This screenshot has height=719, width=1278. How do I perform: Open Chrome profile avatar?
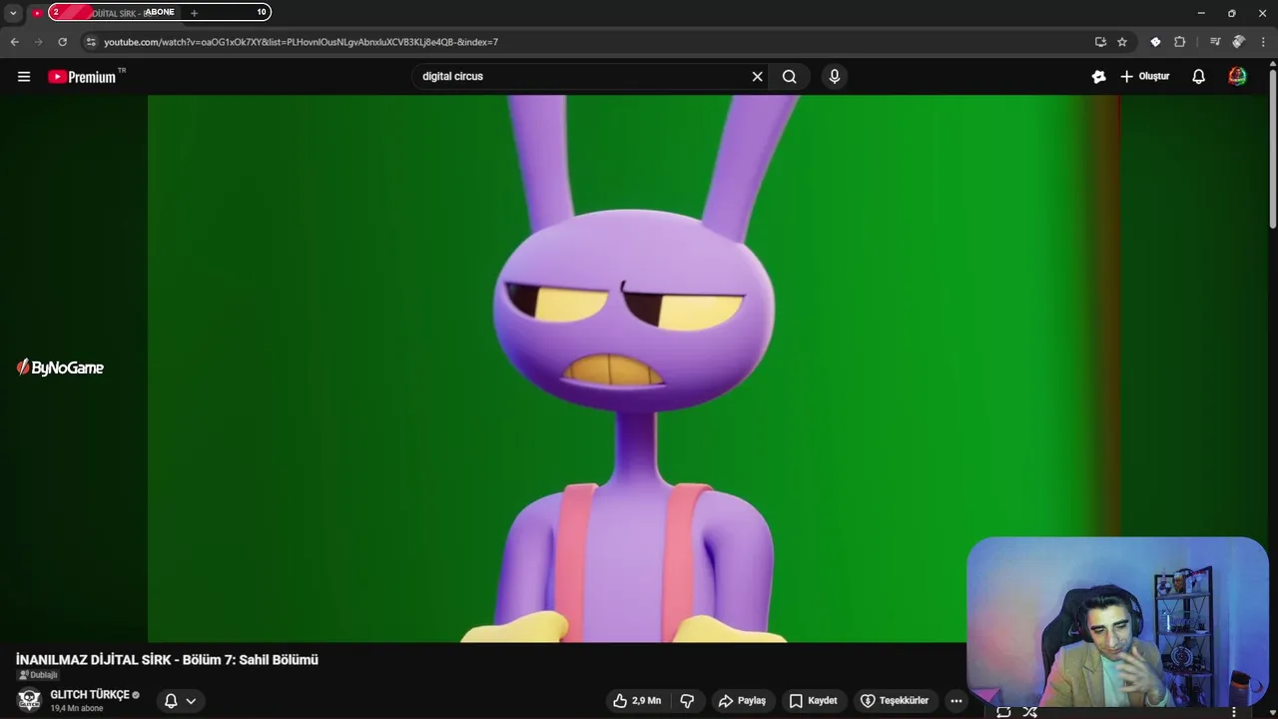pyautogui.click(x=1238, y=42)
